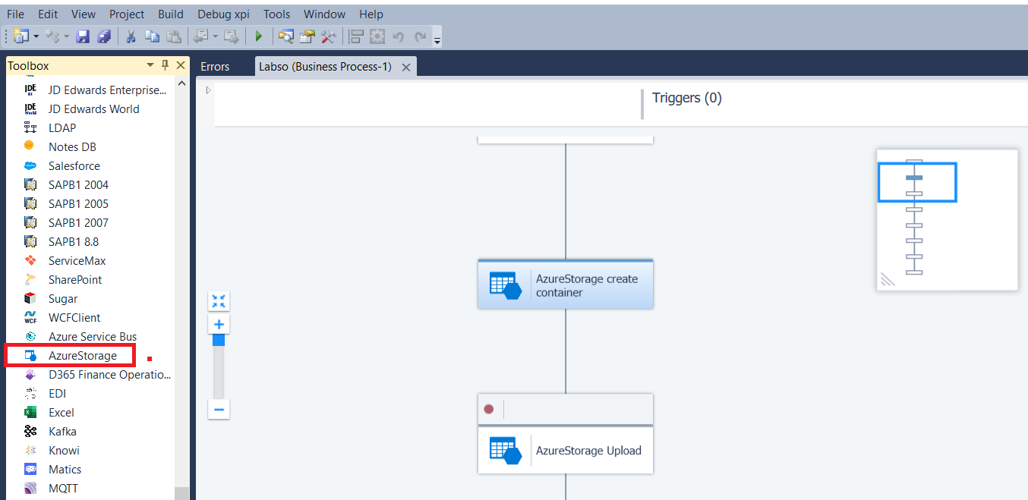Click the layout arrange toolbar icon
Viewport: 1028px width, 500px height.
[356, 36]
